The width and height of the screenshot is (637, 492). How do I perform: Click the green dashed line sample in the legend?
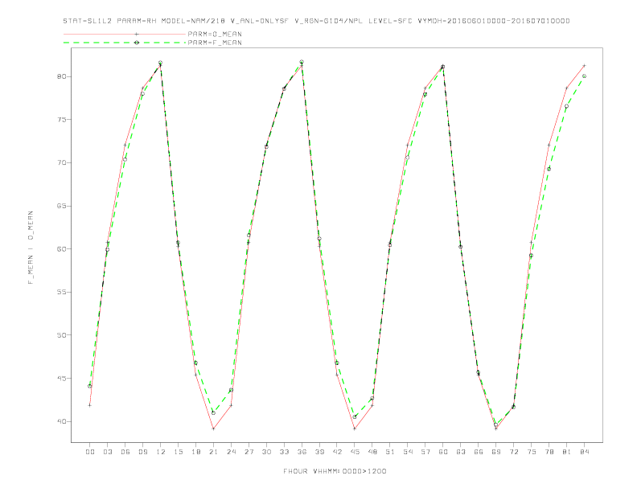[x=125, y=43]
